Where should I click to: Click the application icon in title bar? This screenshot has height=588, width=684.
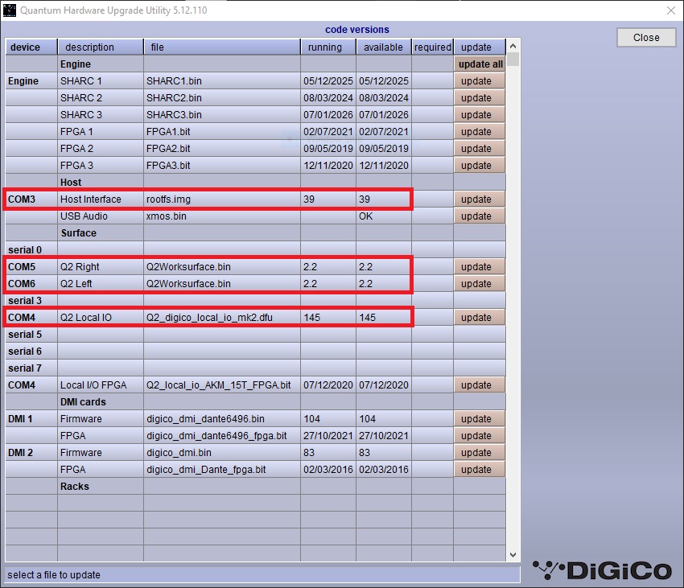[x=9, y=10]
